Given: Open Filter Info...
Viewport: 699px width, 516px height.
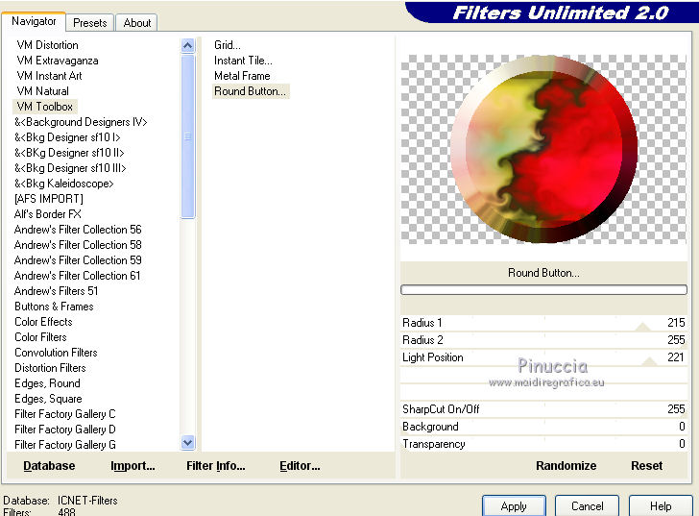Looking at the screenshot, I should tap(216, 466).
